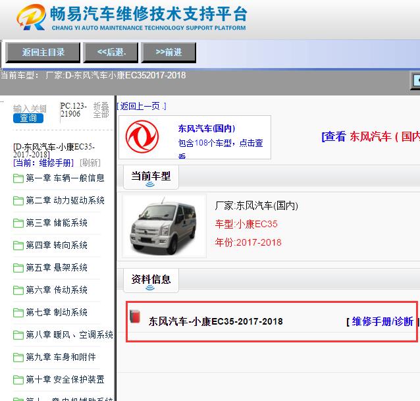This screenshot has width=420, height=401.
Task: Go forward with the >>前进 button
Action: coord(169,52)
